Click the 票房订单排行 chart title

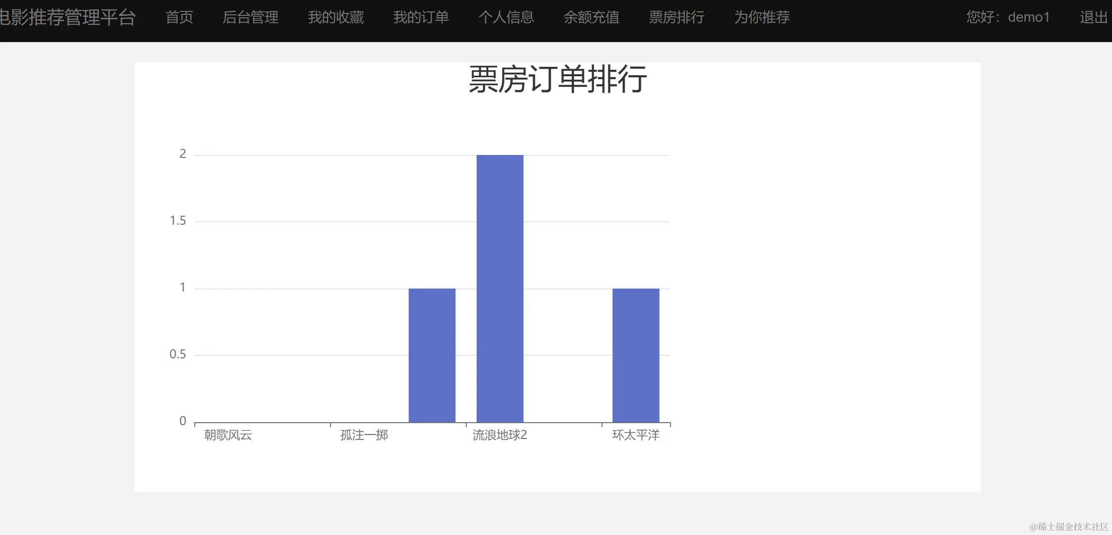pyautogui.click(x=557, y=79)
